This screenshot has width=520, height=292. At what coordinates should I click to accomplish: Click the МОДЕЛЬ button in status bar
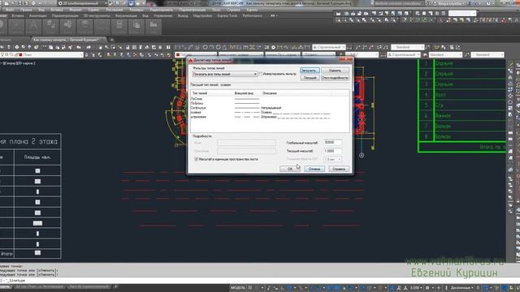[238, 288]
